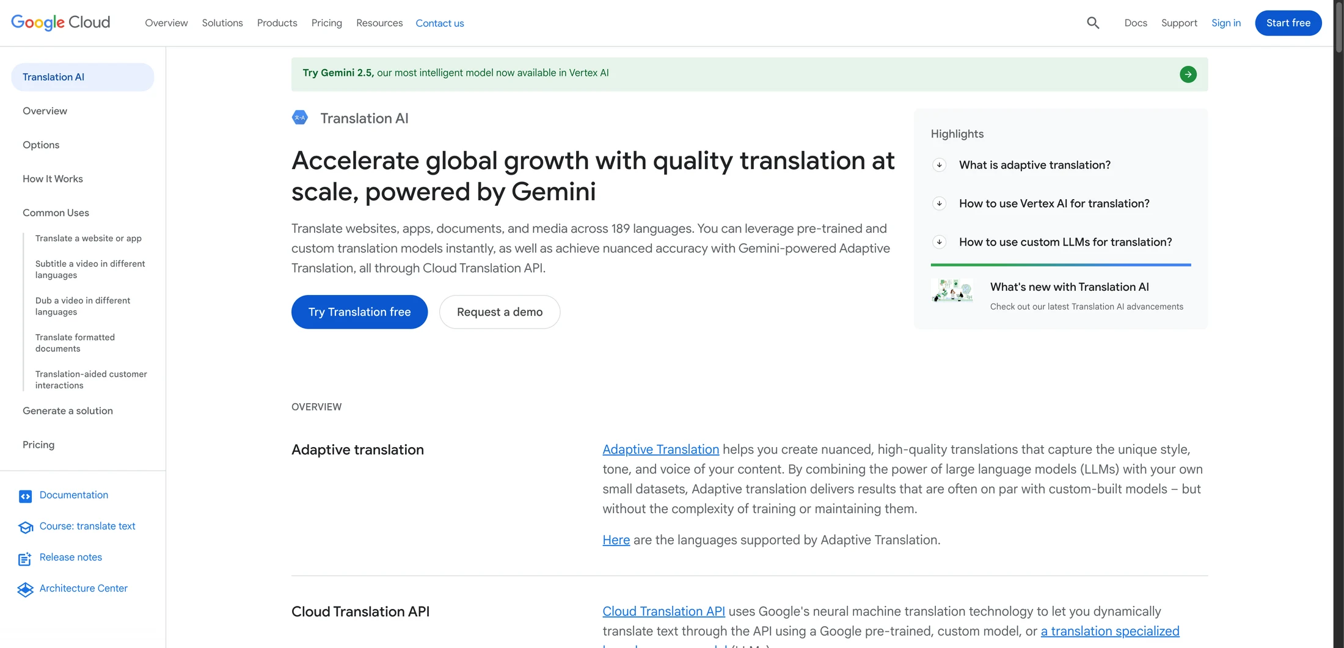The image size is (1344, 648).
Task: Click the Start free button
Action: (1288, 23)
